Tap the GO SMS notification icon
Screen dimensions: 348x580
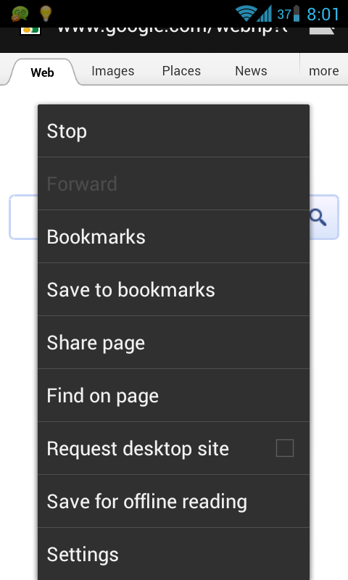coord(20,14)
